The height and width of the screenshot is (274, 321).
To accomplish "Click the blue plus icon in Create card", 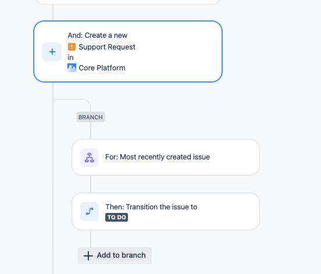I will pyautogui.click(x=52, y=52).
